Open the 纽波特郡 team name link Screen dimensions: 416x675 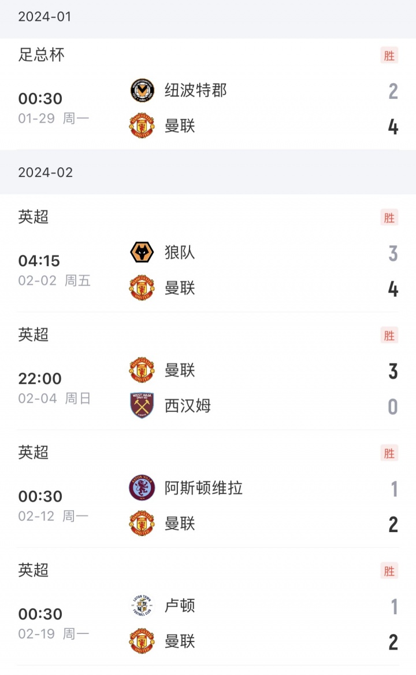click(195, 90)
